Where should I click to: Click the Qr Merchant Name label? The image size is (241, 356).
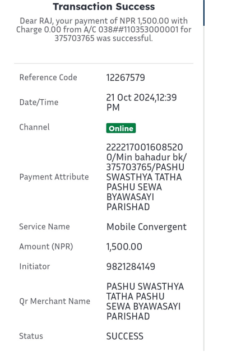coord(55,301)
